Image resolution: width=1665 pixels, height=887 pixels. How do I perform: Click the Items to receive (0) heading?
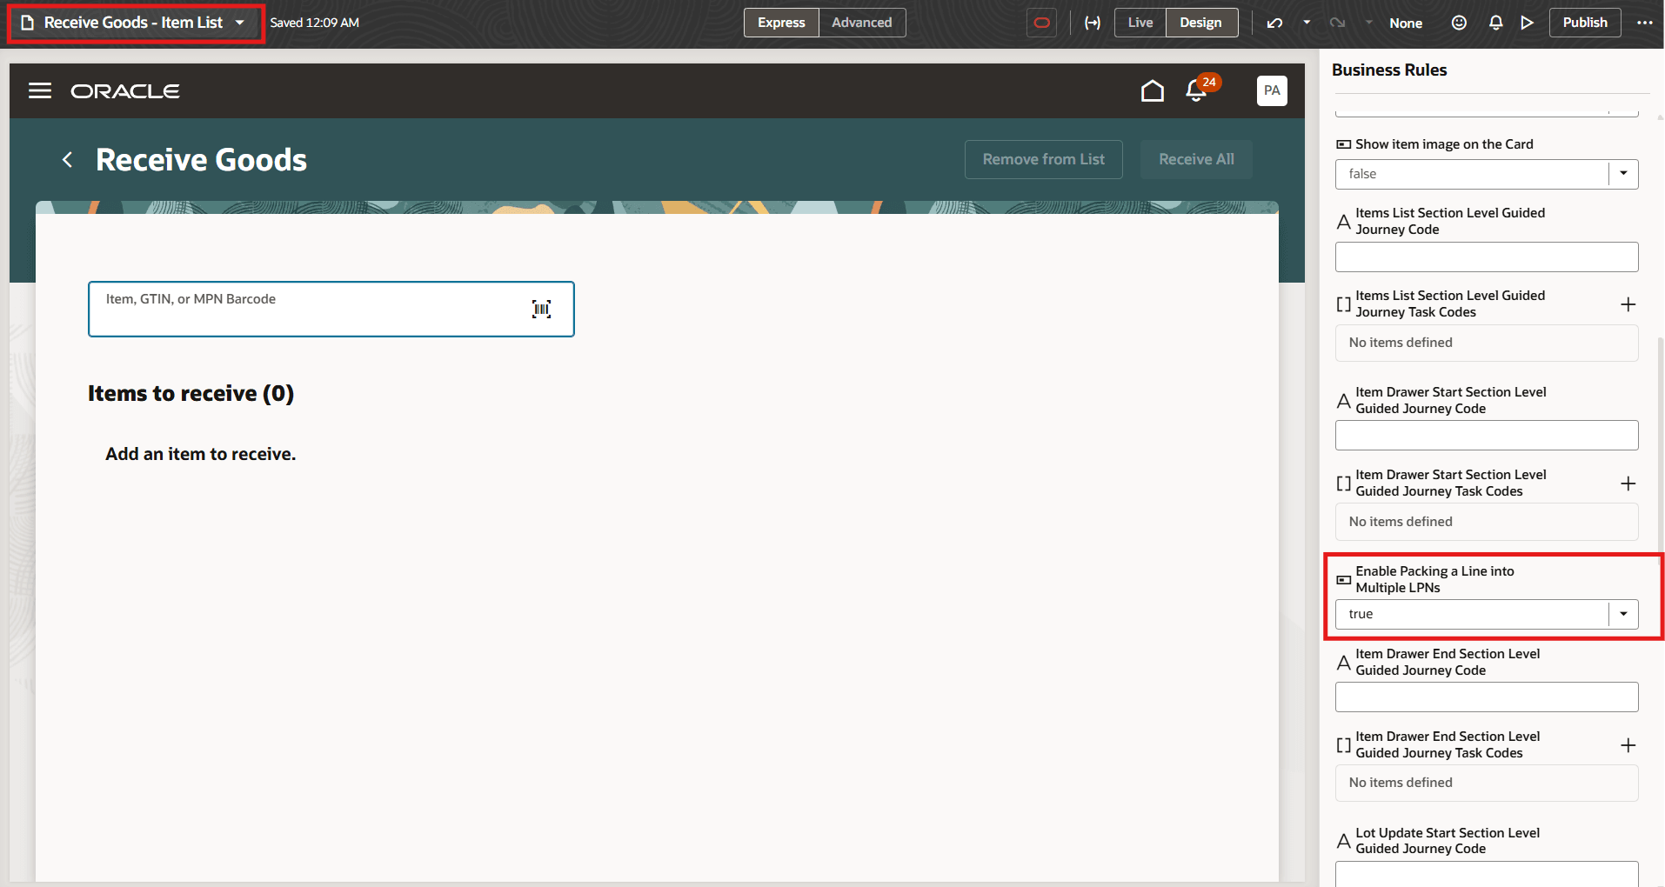[191, 394]
